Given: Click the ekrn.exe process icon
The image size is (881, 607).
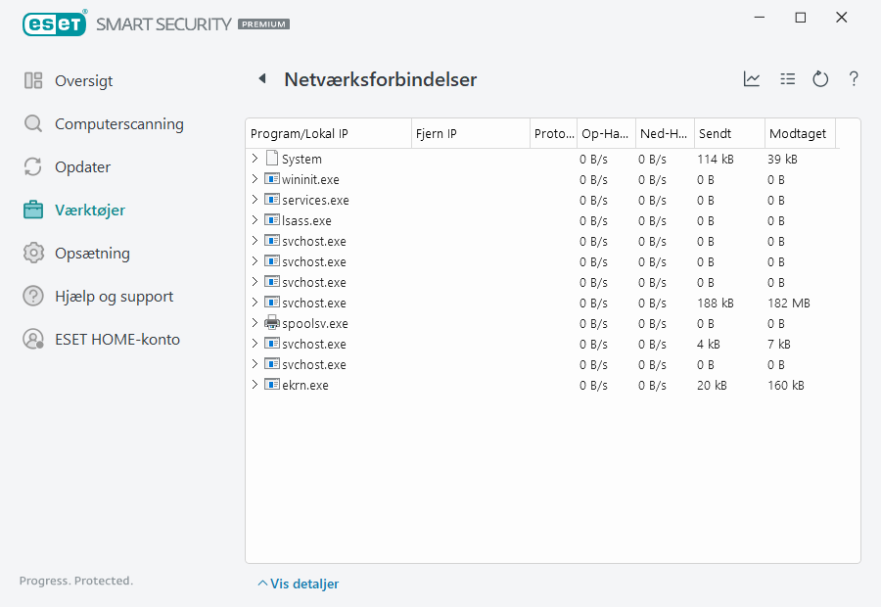Looking at the screenshot, I should tap(272, 385).
